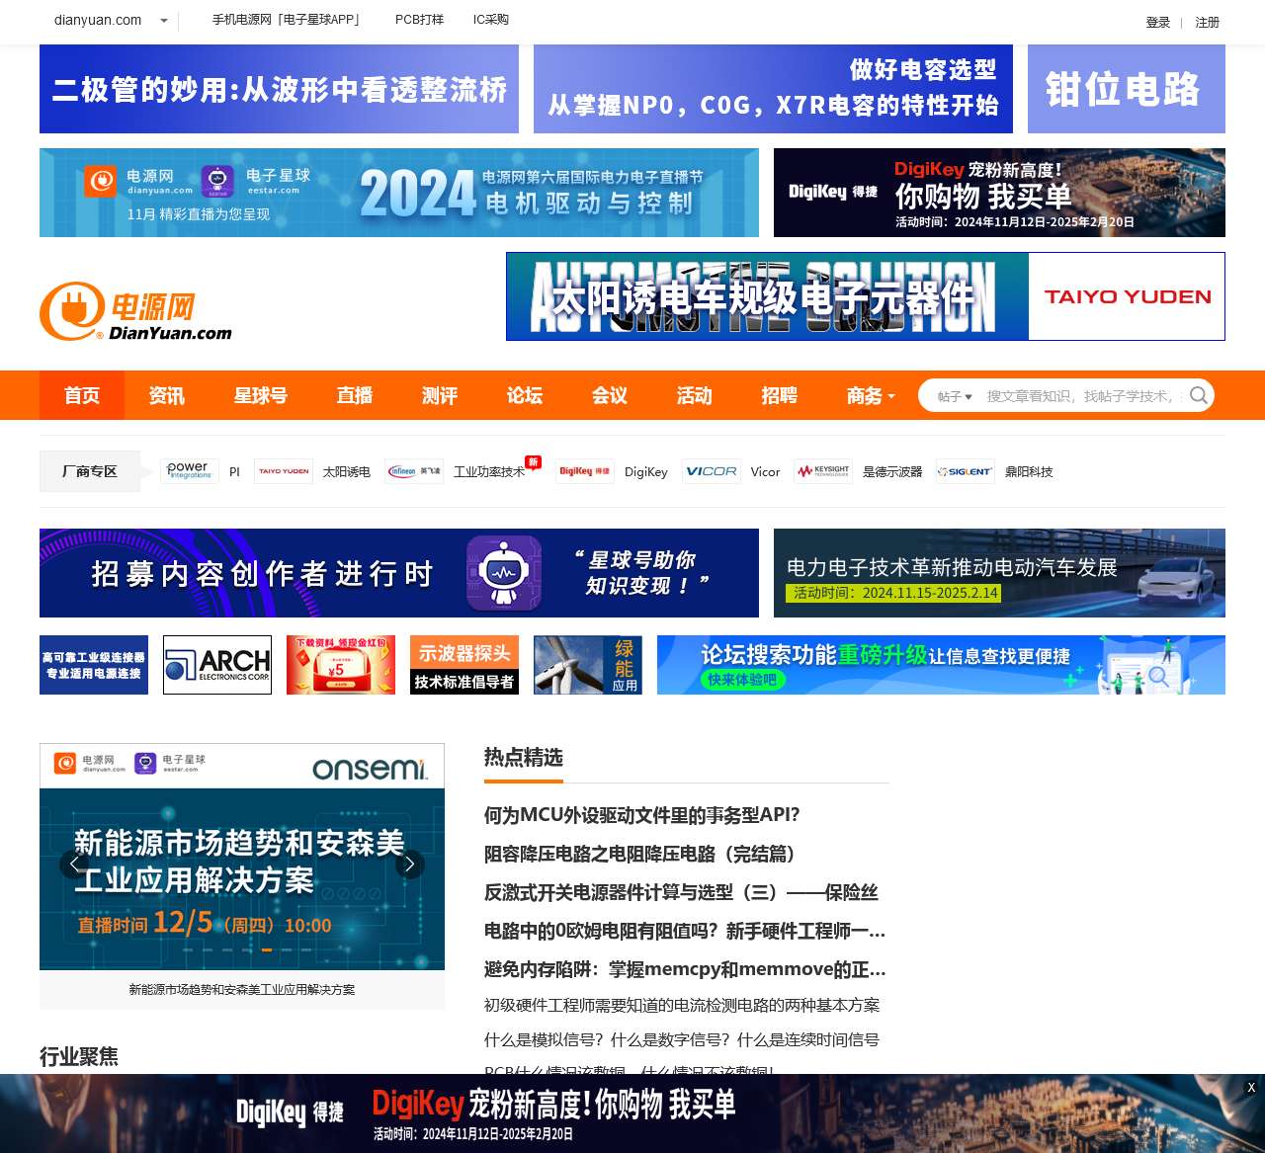The image size is (1265, 1153).
Task: Open the 示波器探头 banner tile
Action: pos(464,665)
